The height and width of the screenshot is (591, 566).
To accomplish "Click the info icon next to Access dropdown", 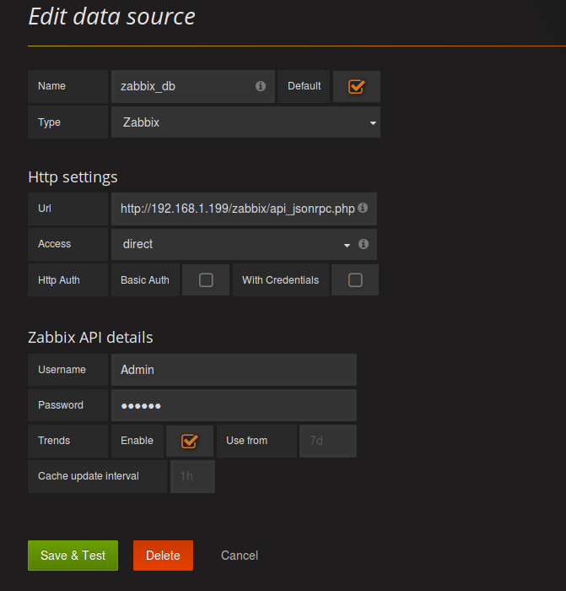I will (363, 244).
